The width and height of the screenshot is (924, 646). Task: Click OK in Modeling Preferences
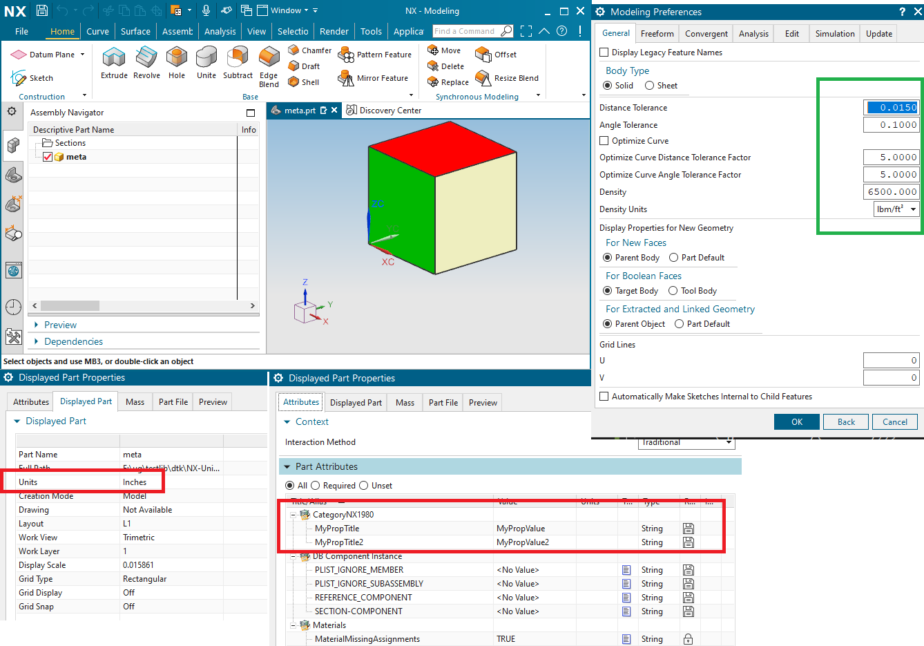[x=796, y=422]
